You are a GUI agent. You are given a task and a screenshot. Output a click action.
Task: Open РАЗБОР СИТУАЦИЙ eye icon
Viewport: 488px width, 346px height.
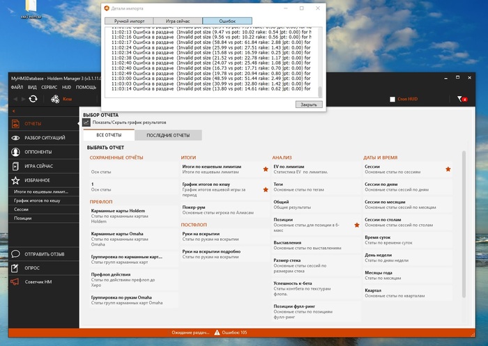point(15,138)
